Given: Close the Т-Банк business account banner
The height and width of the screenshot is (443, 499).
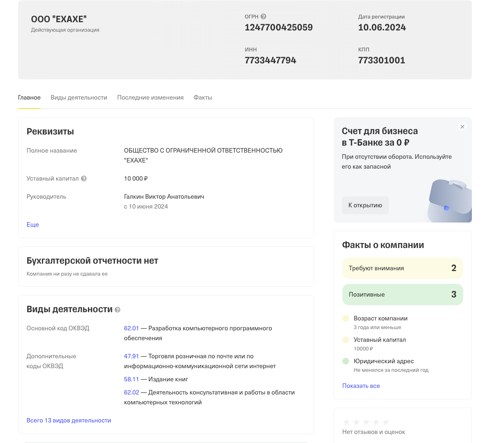Looking at the screenshot, I should [x=462, y=127].
